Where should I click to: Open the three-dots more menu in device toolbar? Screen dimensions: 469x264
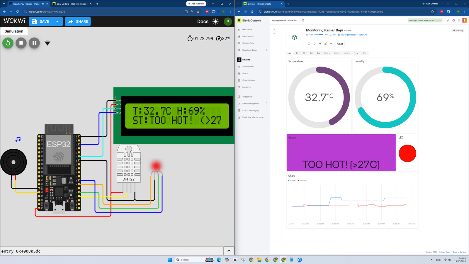coord(331,44)
